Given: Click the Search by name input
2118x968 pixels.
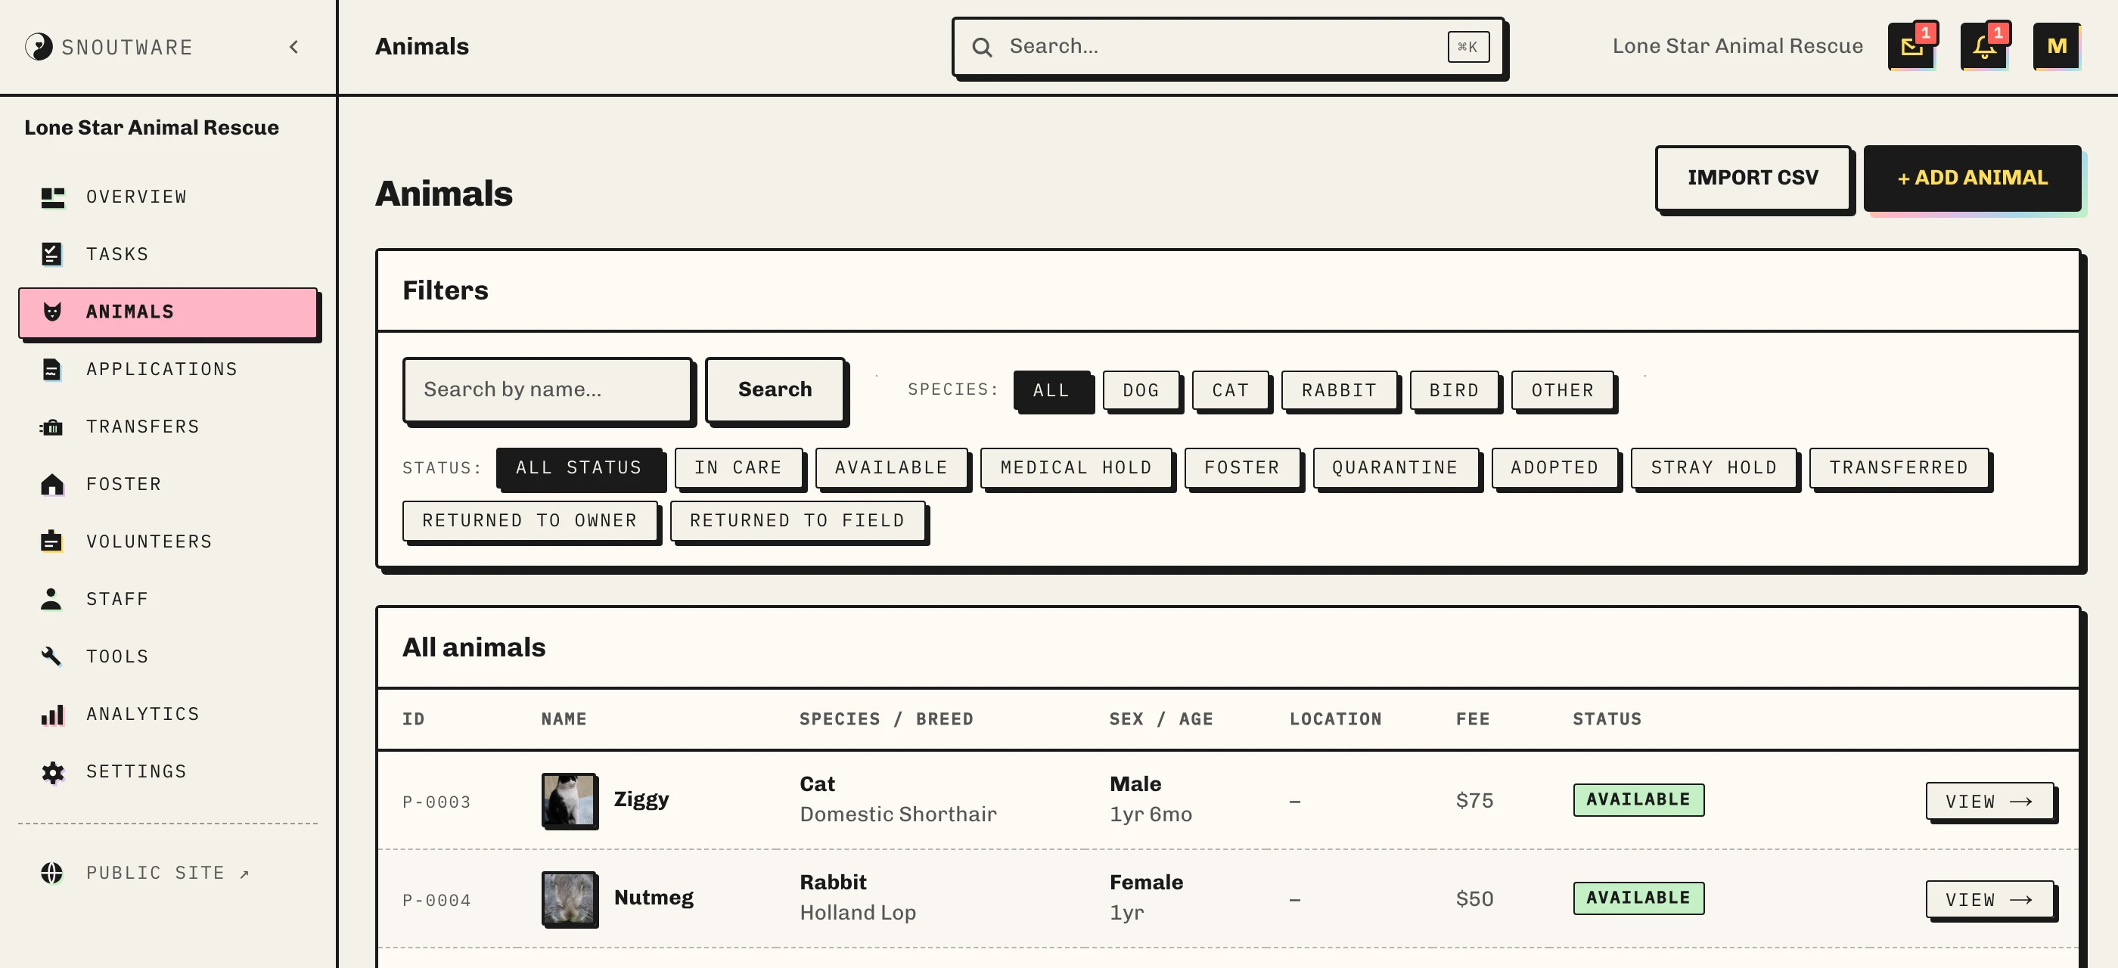Looking at the screenshot, I should [x=548, y=389].
